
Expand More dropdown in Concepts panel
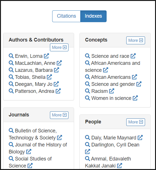tap(136, 40)
